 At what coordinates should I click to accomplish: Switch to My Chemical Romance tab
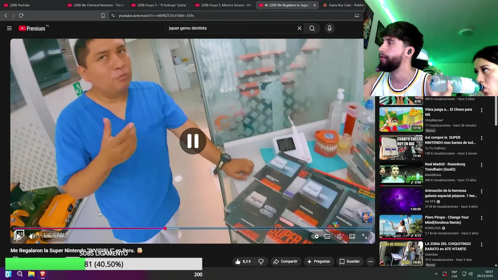pos(96,5)
